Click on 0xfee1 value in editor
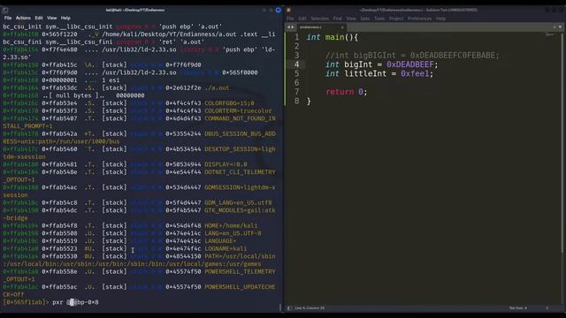This screenshot has height=318, width=566. click(x=415, y=73)
